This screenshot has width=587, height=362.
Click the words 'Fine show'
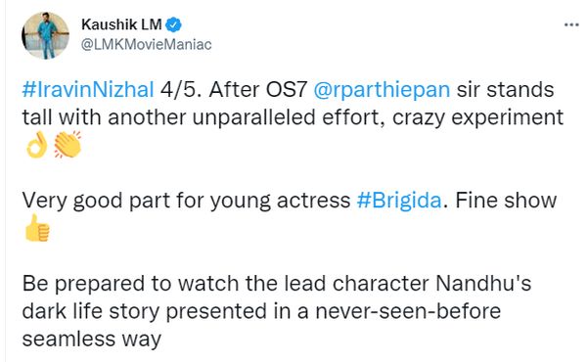click(x=506, y=201)
